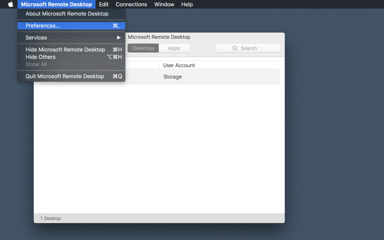Screen dimensions: 384x240
Task: Click the Microsoft Remote Desktop menu title
Action: click(x=56, y=4)
